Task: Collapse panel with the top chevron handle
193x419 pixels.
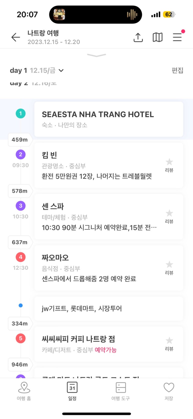Action: (x=96, y=55)
